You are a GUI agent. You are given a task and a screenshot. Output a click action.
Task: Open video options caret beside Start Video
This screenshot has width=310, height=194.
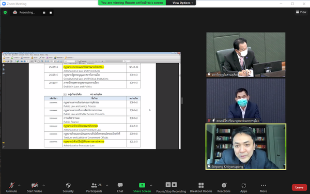point(43,185)
